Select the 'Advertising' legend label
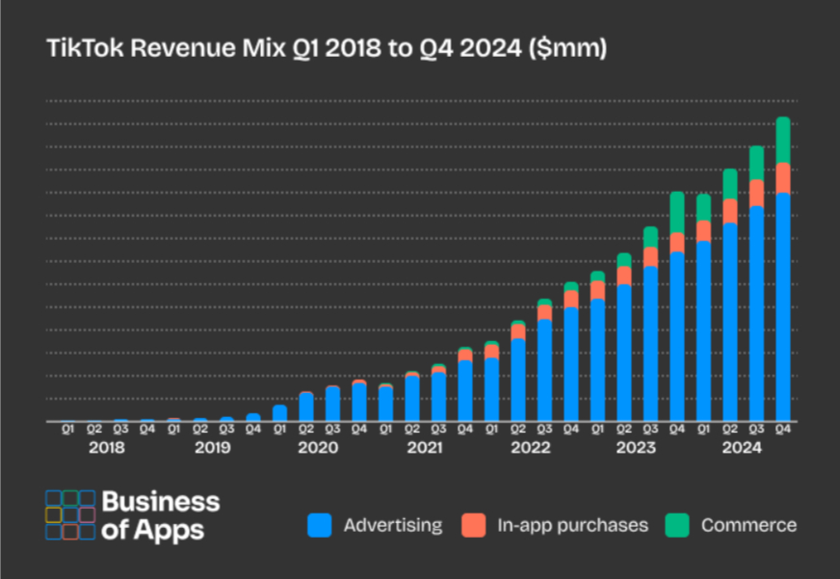 click(393, 525)
